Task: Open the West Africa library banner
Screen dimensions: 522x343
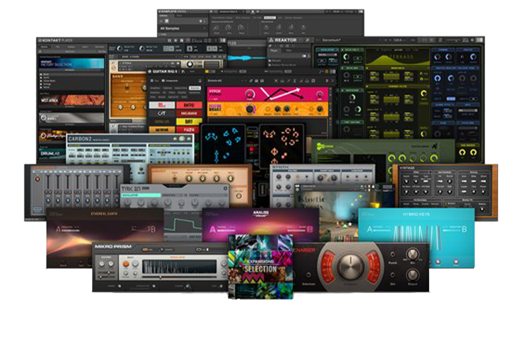Action: tap(72, 100)
